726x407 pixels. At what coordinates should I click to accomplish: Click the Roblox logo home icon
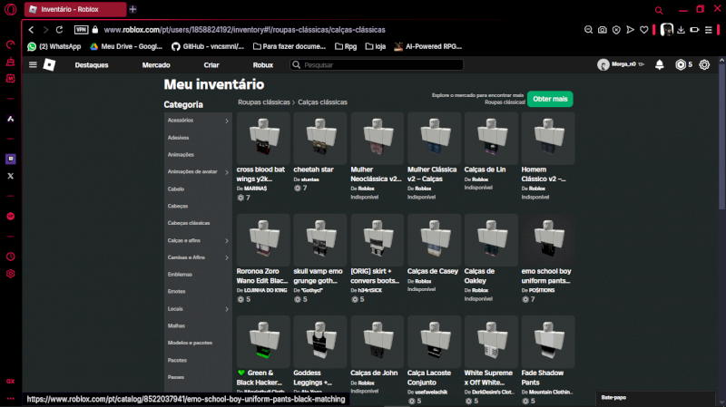point(51,65)
